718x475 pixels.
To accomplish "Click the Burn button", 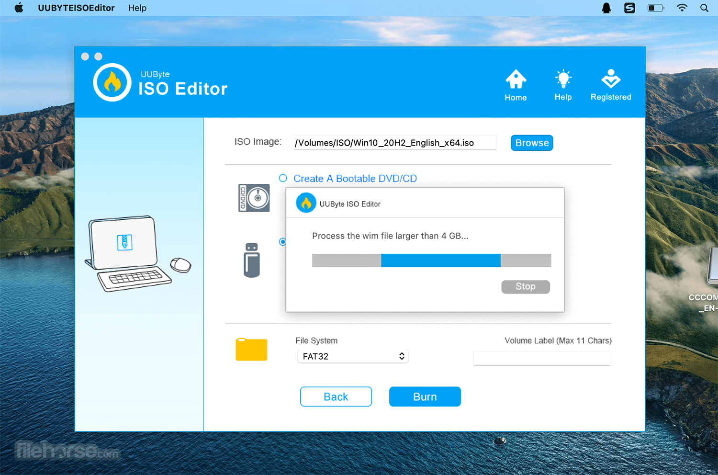I will 425,396.
